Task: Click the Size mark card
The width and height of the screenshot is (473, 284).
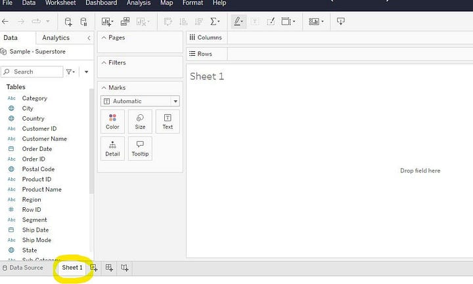Action: (x=140, y=122)
